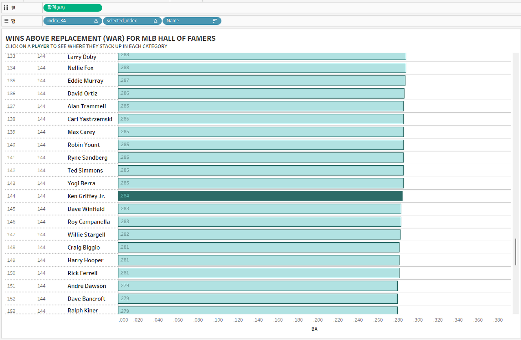
Task: Select player Robin Yount
Action: (x=84, y=145)
